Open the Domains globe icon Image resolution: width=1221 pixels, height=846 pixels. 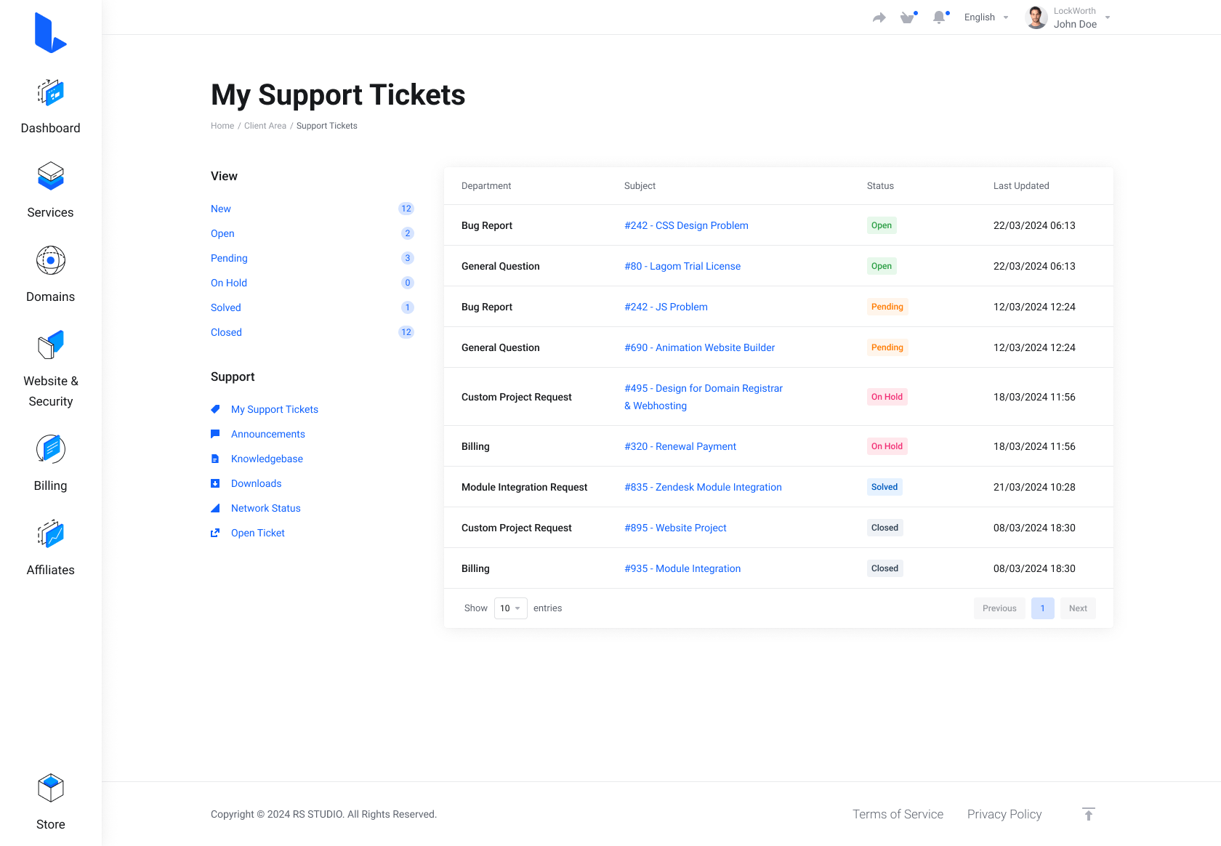coord(51,260)
